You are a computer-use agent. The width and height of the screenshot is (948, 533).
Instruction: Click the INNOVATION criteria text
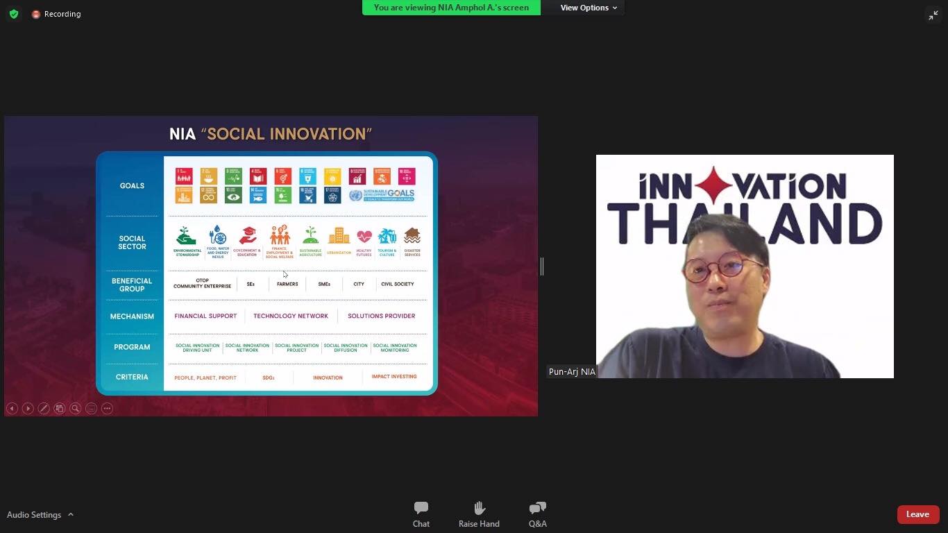(x=328, y=378)
